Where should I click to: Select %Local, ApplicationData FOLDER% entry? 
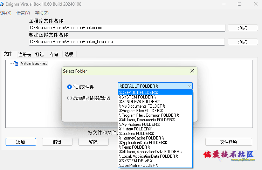coord(155,156)
